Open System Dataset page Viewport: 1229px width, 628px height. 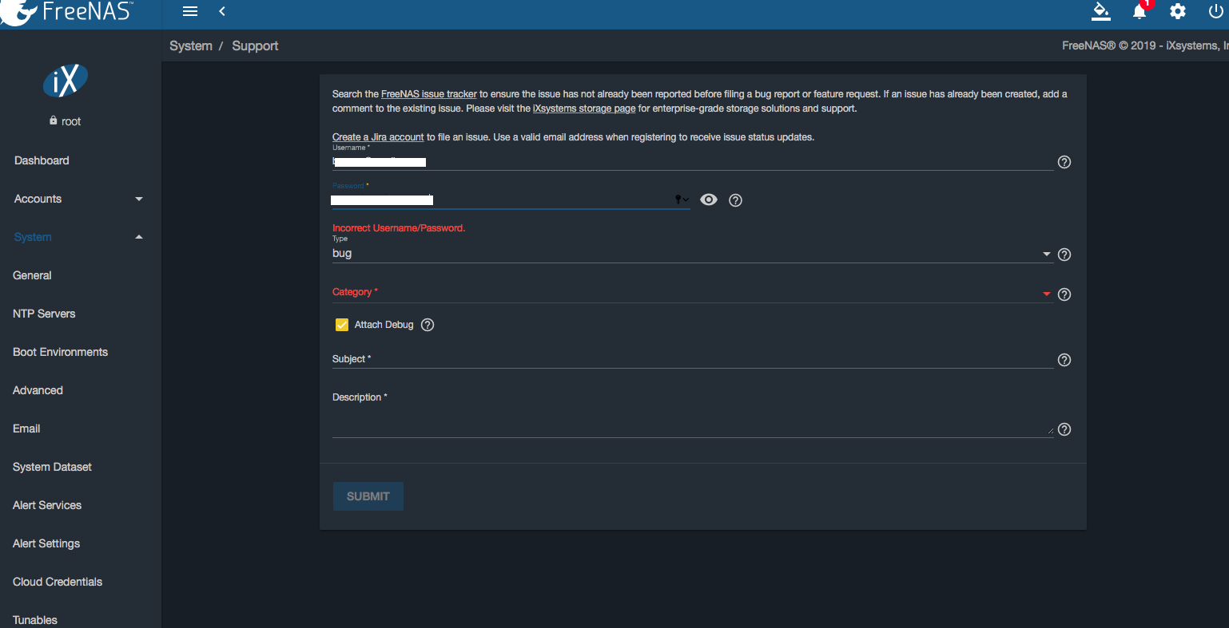pos(52,467)
